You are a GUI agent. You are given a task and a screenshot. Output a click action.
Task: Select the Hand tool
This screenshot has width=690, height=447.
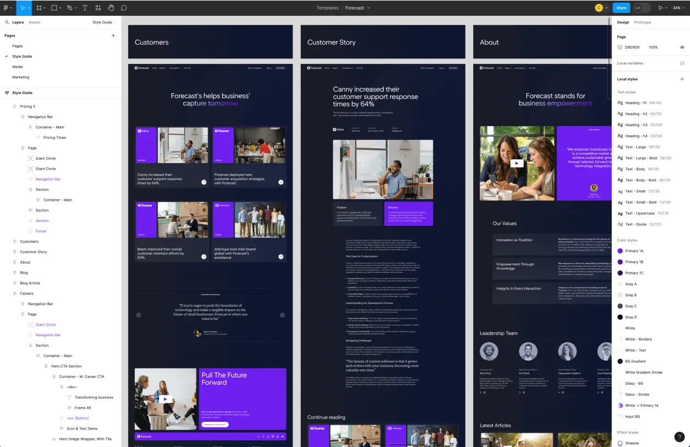(111, 8)
